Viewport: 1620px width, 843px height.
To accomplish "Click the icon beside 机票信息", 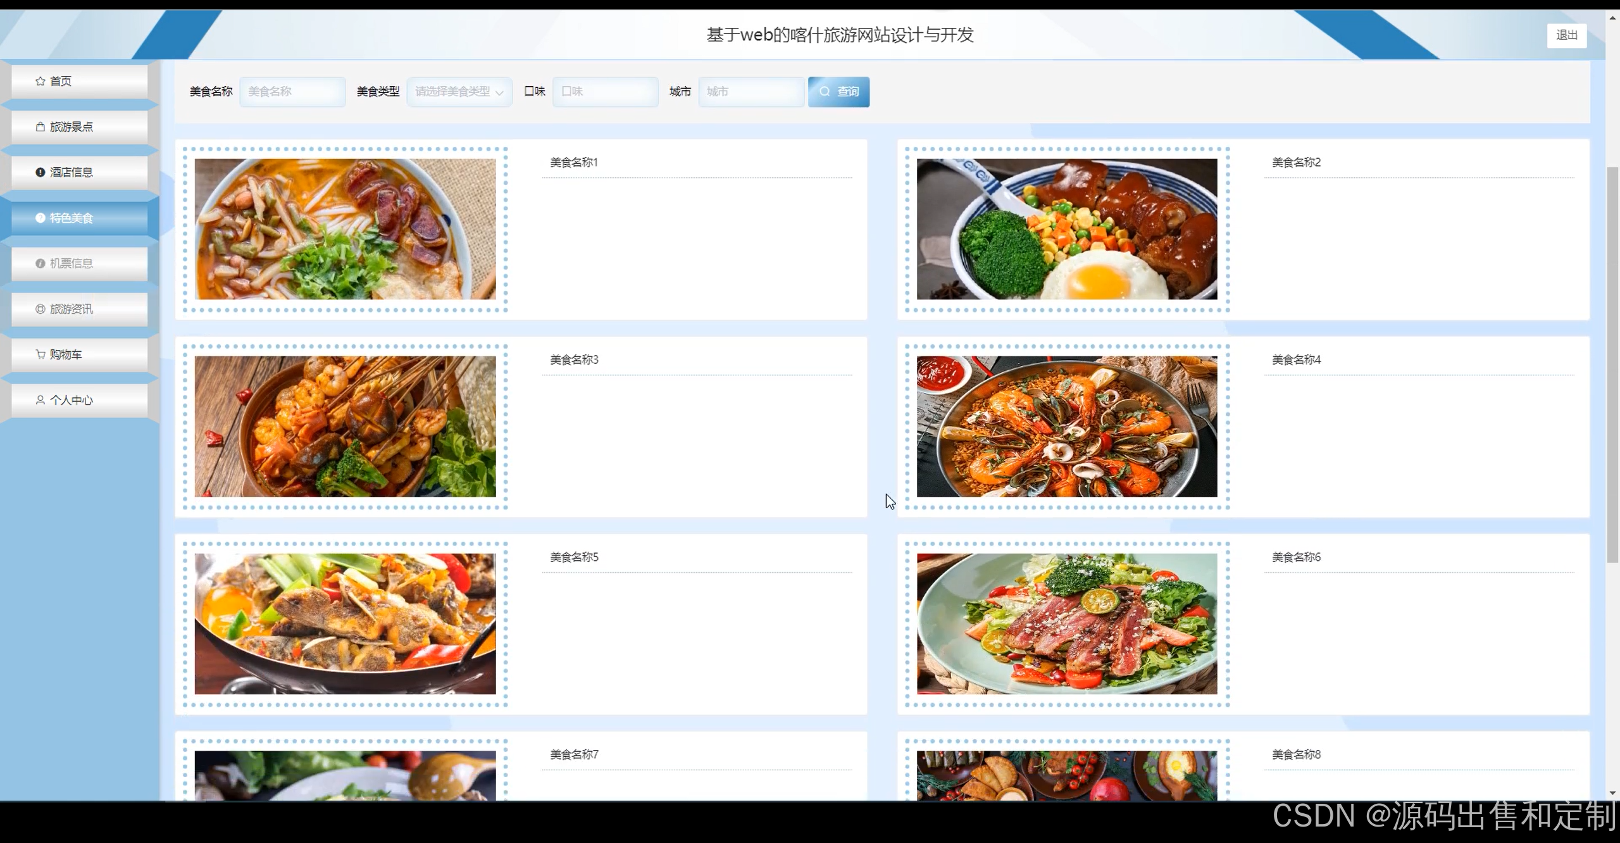I will coord(40,263).
